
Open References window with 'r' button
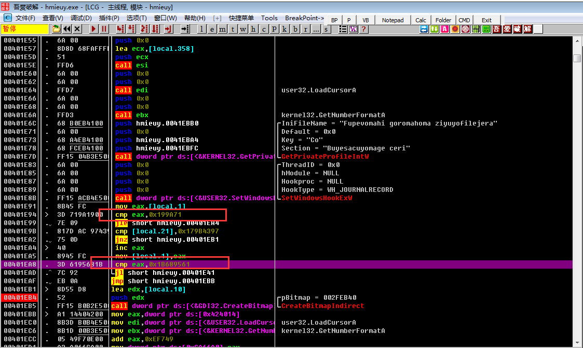306,29
